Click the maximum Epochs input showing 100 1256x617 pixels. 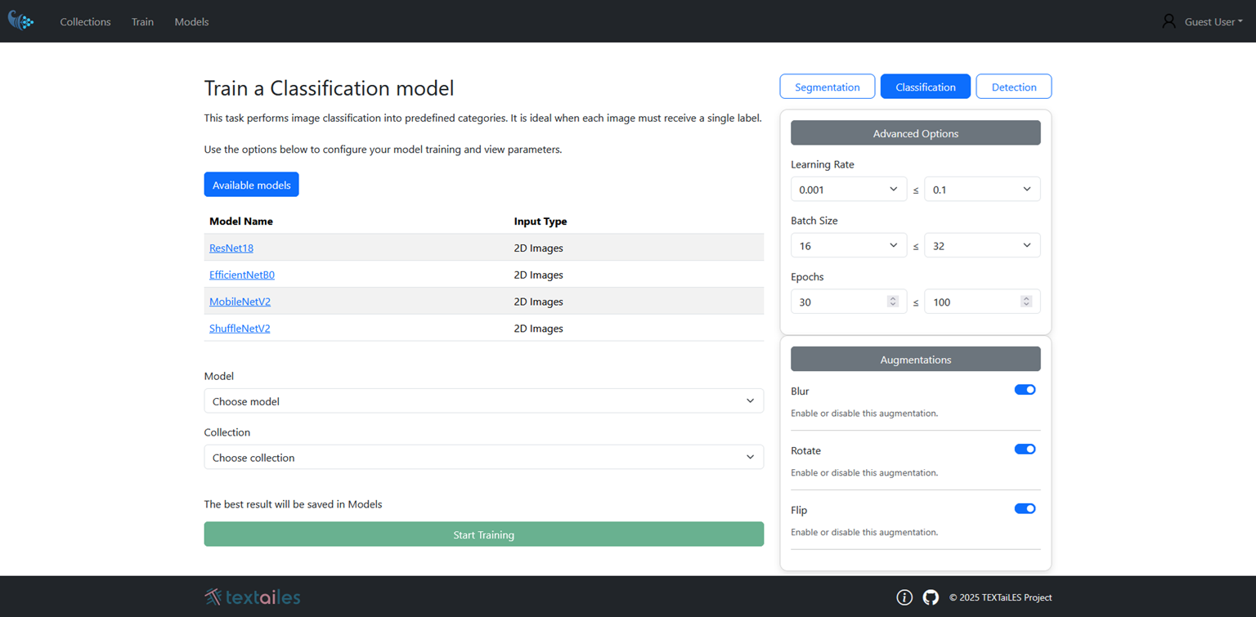(975, 302)
